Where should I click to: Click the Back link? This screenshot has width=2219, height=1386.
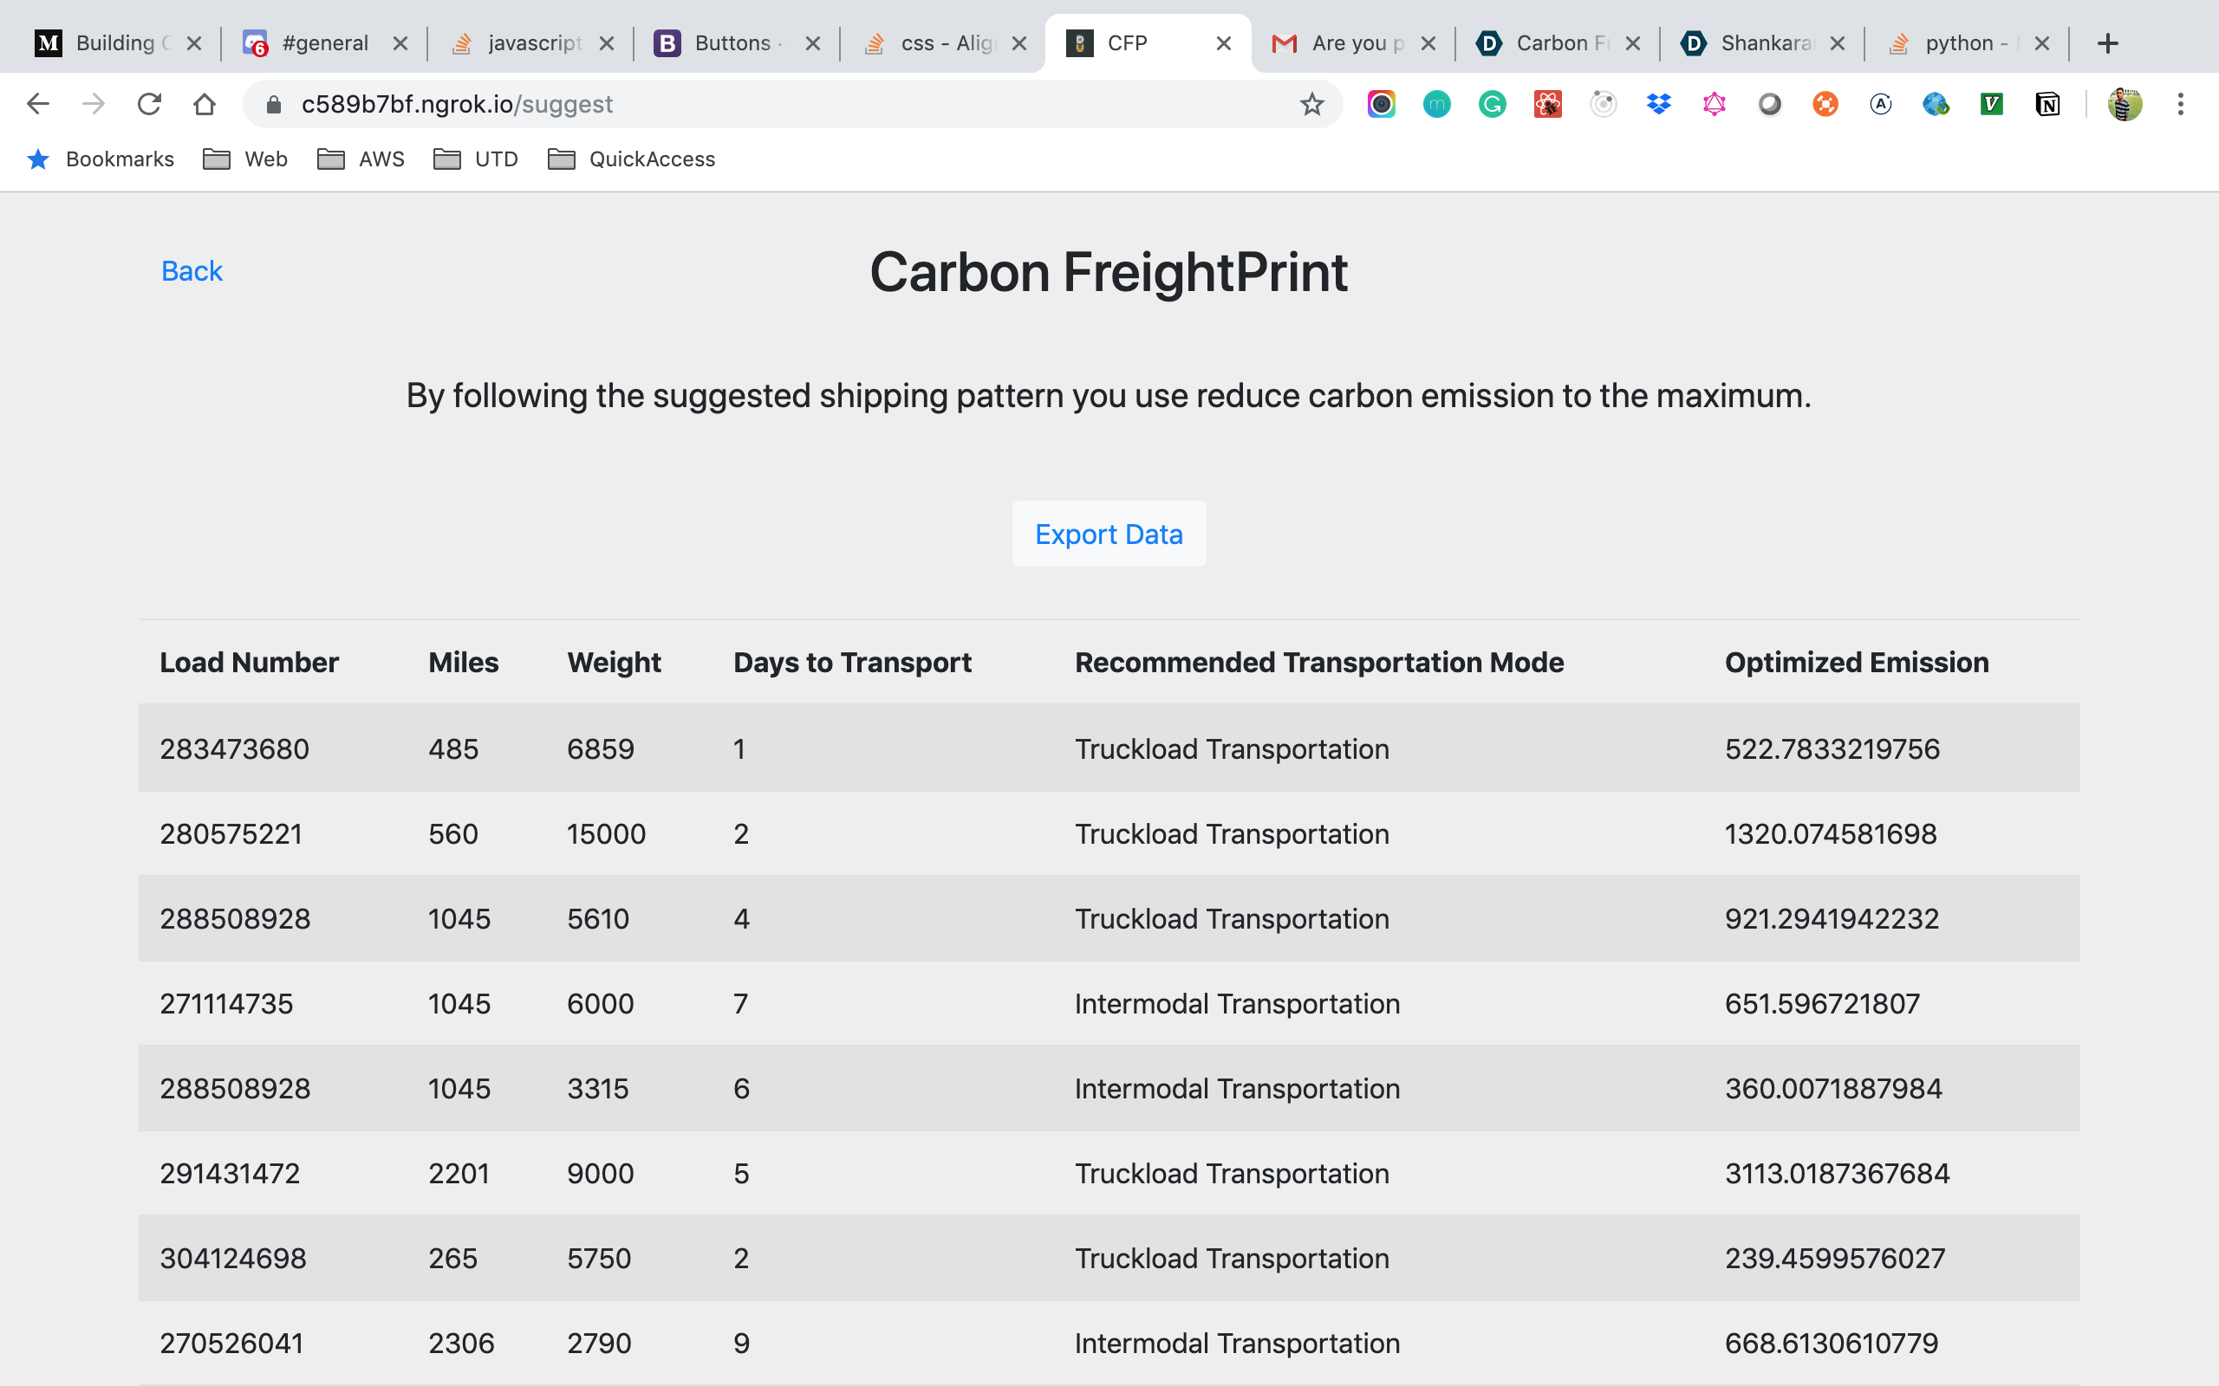click(x=192, y=271)
